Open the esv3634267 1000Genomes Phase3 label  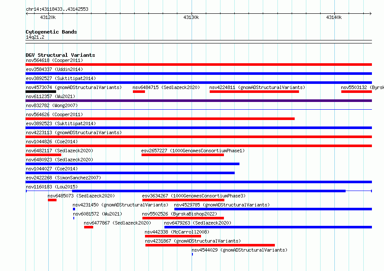[x=194, y=196]
